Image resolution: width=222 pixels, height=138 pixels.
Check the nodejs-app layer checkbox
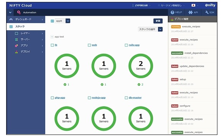pos(89,98)
